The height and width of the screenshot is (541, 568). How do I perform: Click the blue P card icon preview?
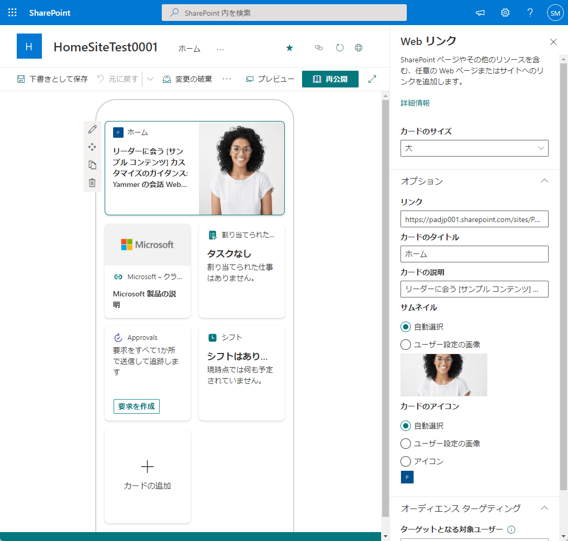[407, 477]
